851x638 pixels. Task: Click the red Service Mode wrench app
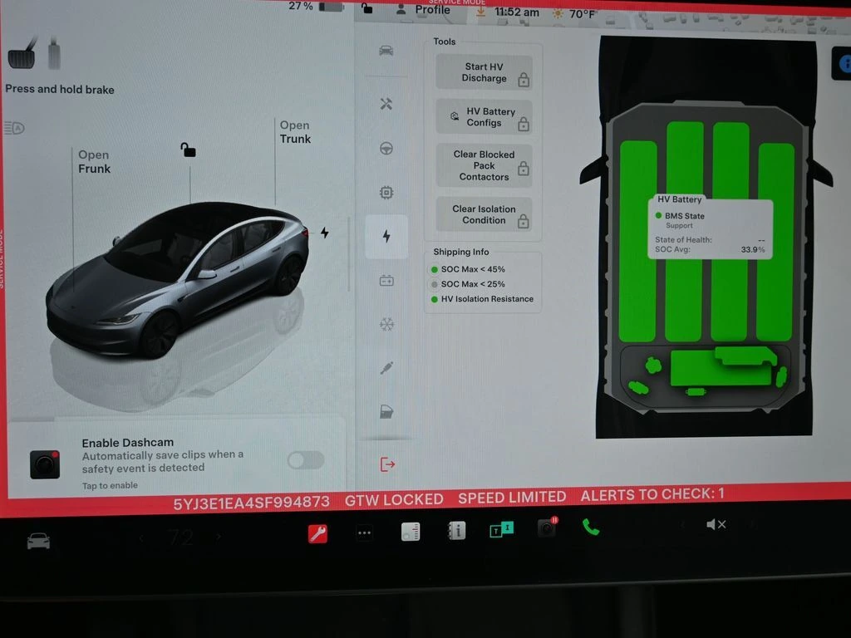pos(317,533)
